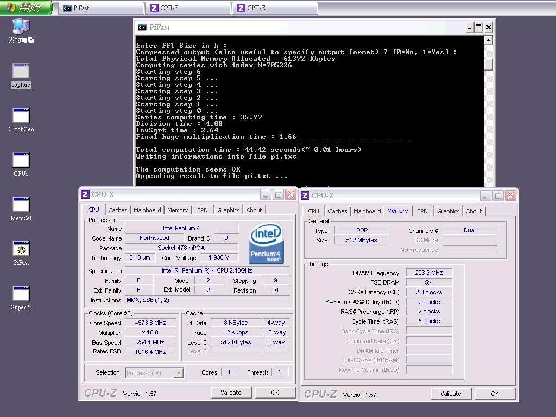Click OK in right CPU-Z window
The image size is (556, 417).
click(495, 394)
